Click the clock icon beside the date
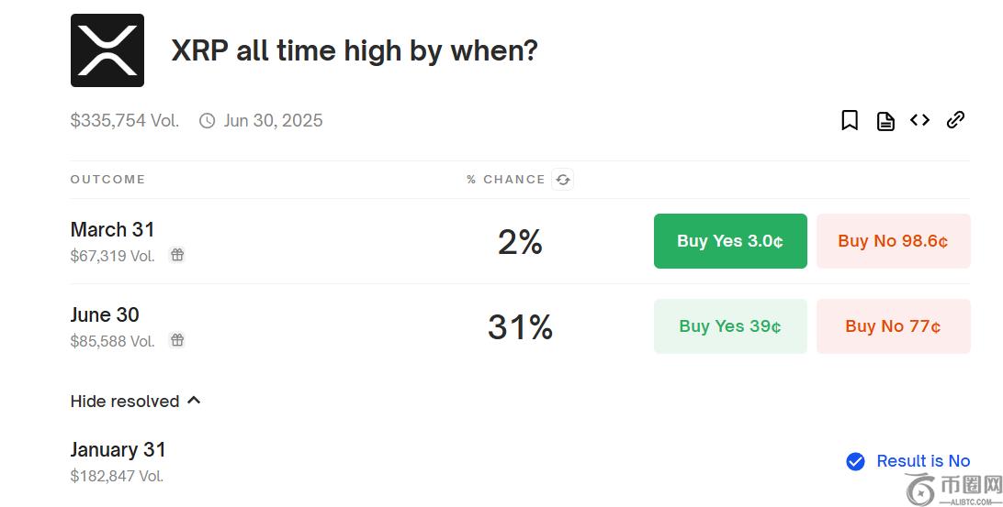This screenshot has width=1003, height=507. [x=208, y=121]
